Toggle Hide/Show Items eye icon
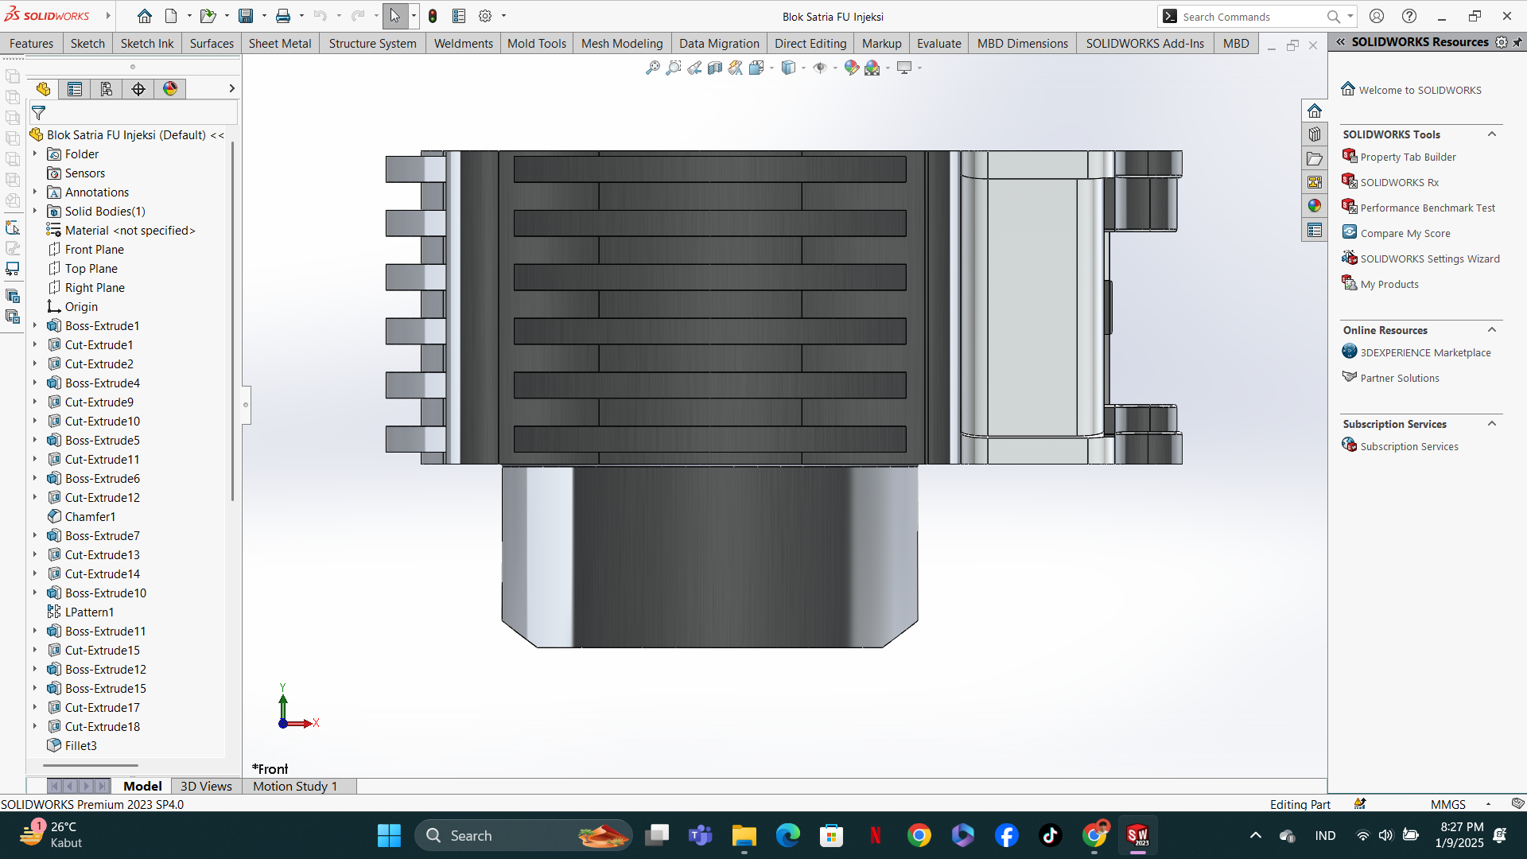 [x=820, y=68]
